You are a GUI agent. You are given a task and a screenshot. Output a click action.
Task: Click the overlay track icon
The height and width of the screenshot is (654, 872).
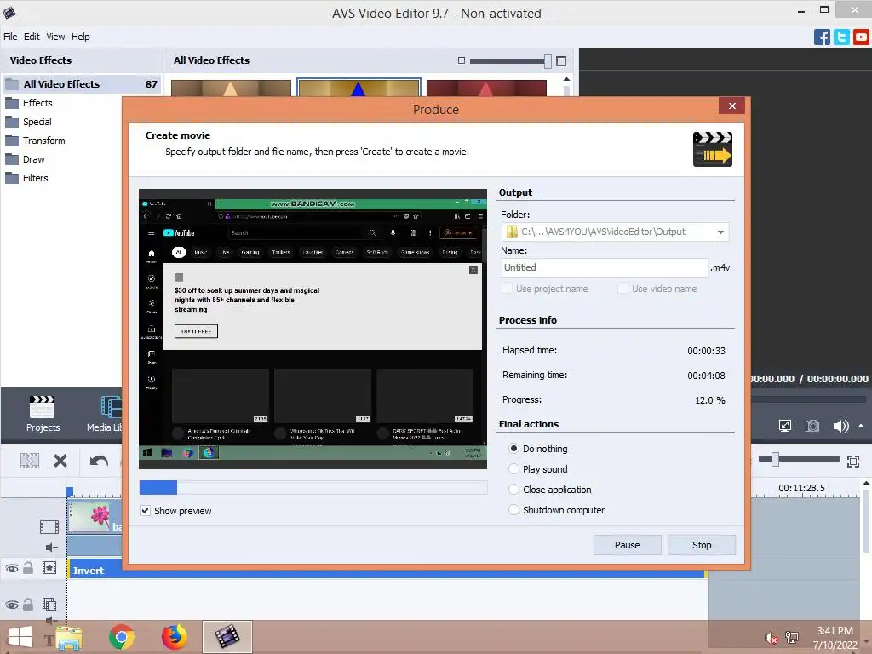pos(49,604)
